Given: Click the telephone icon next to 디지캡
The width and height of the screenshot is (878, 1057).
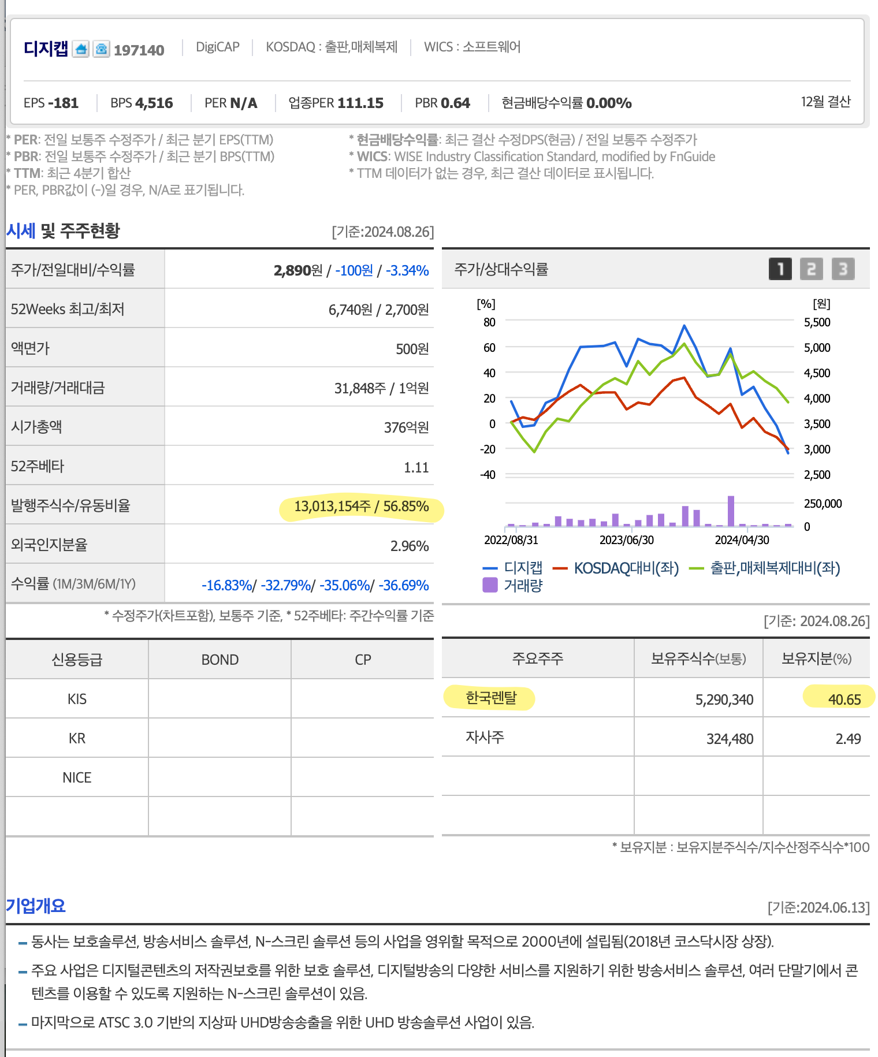Looking at the screenshot, I should pos(101,49).
